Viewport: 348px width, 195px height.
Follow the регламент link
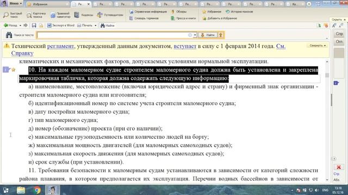pos(60,46)
